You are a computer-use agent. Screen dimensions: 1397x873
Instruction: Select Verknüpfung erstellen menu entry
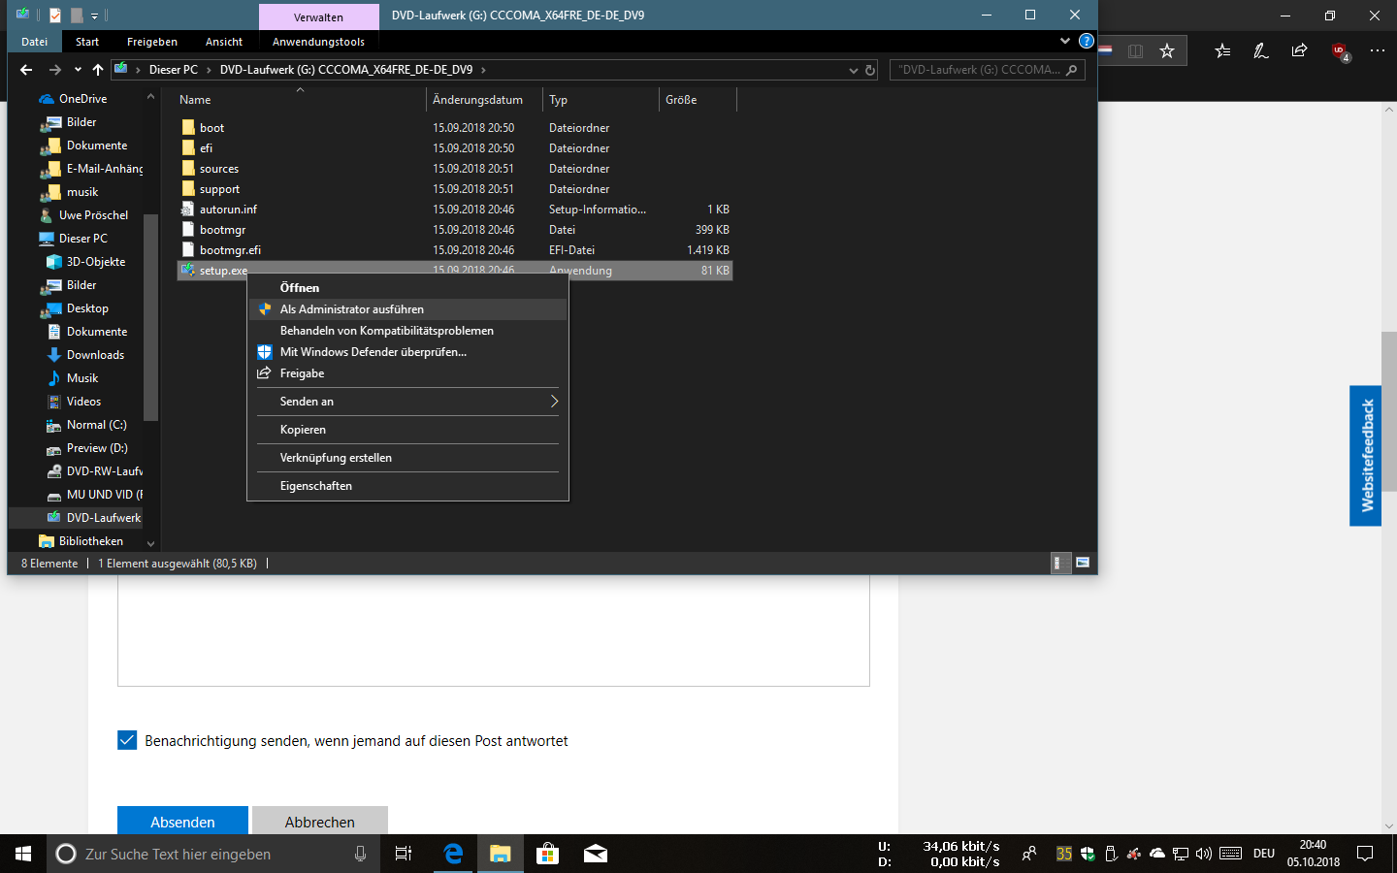407,458
